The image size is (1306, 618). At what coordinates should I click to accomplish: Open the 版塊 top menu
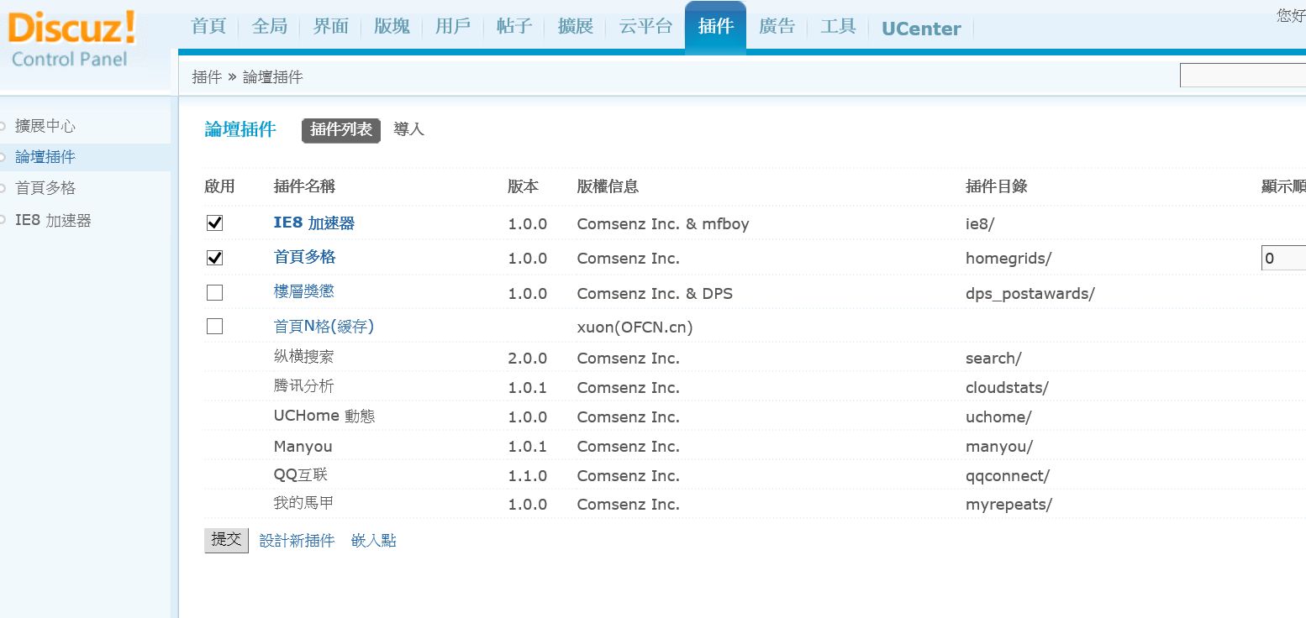(x=392, y=27)
